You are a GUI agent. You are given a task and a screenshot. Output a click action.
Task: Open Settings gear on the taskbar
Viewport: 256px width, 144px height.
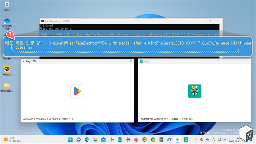pyautogui.click(x=128, y=140)
